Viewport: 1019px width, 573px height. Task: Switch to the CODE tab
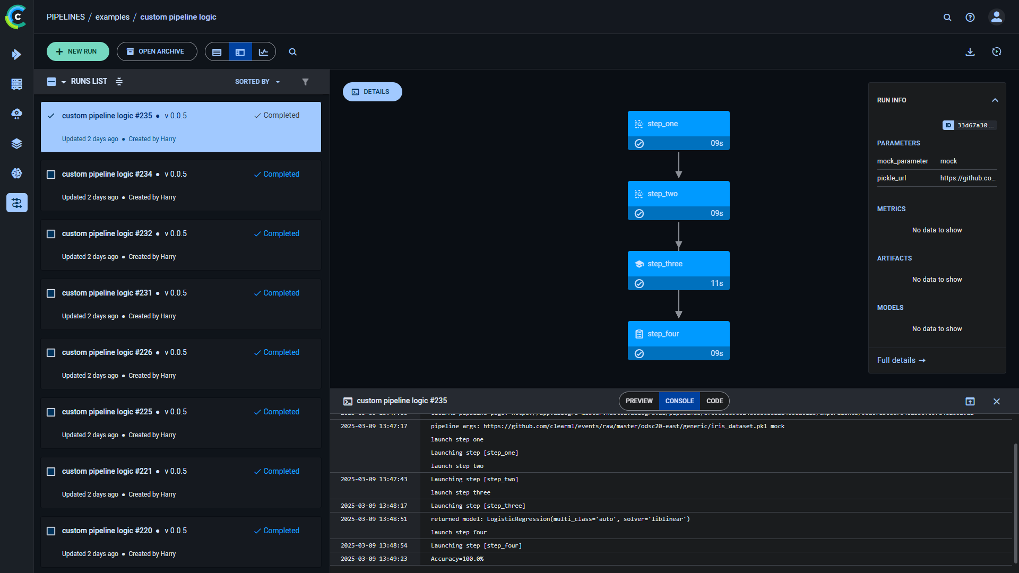[x=714, y=401]
